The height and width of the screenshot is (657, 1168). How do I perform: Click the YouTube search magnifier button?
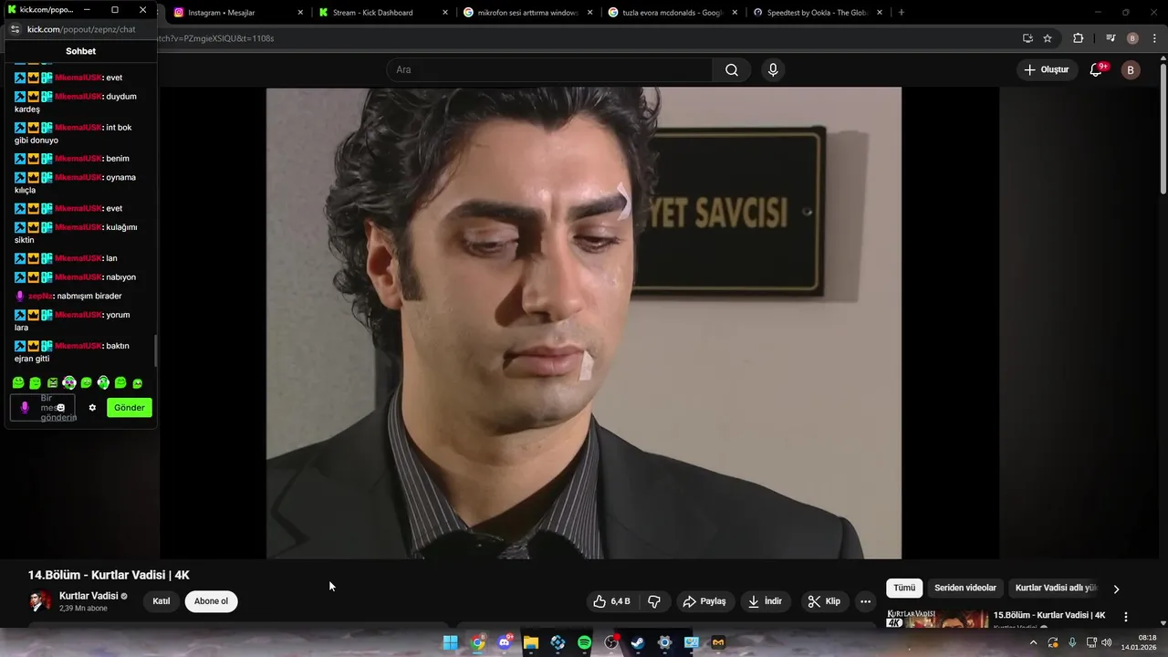(x=732, y=69)
